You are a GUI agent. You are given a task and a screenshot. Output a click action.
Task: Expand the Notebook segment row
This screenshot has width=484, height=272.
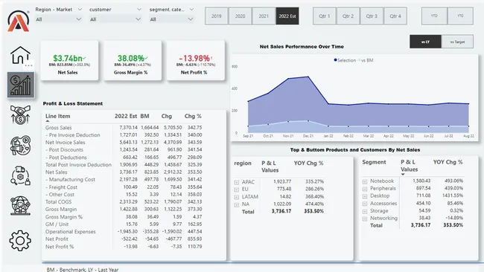tap(365, 181)
